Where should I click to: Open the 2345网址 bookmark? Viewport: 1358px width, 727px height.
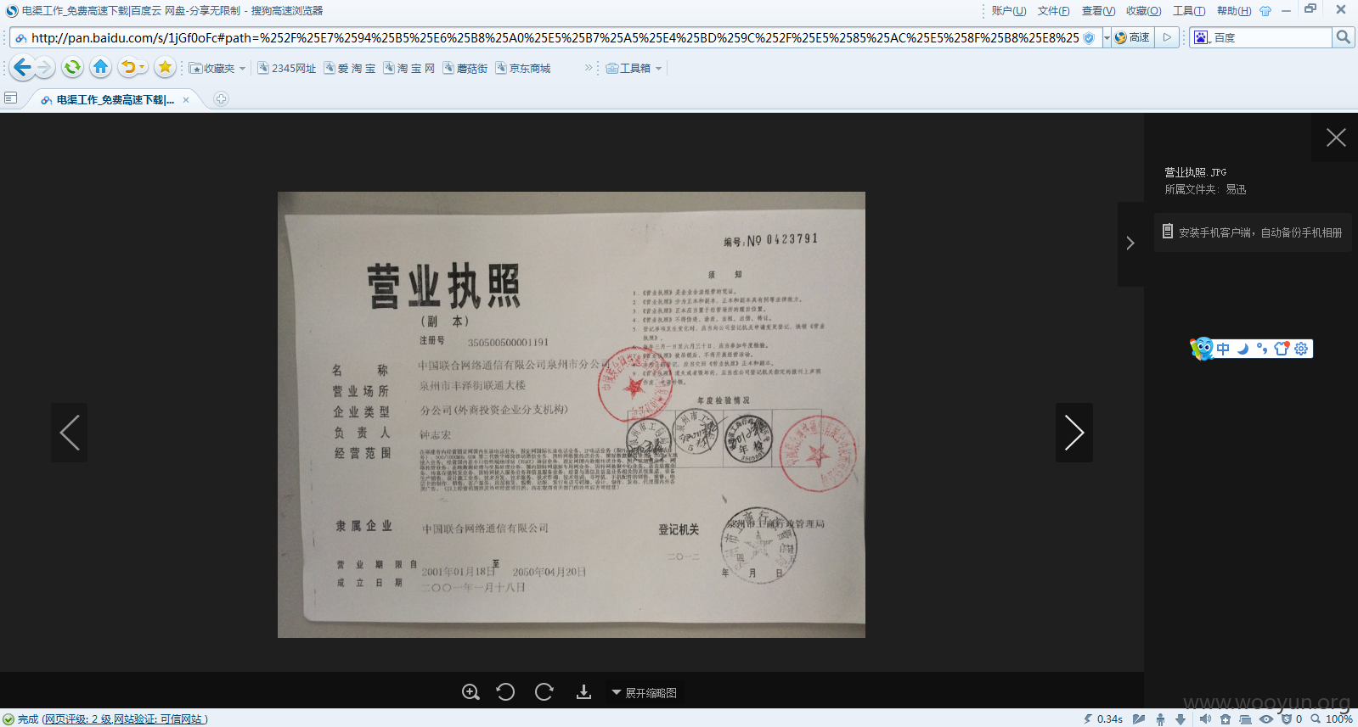click(286, 68)
